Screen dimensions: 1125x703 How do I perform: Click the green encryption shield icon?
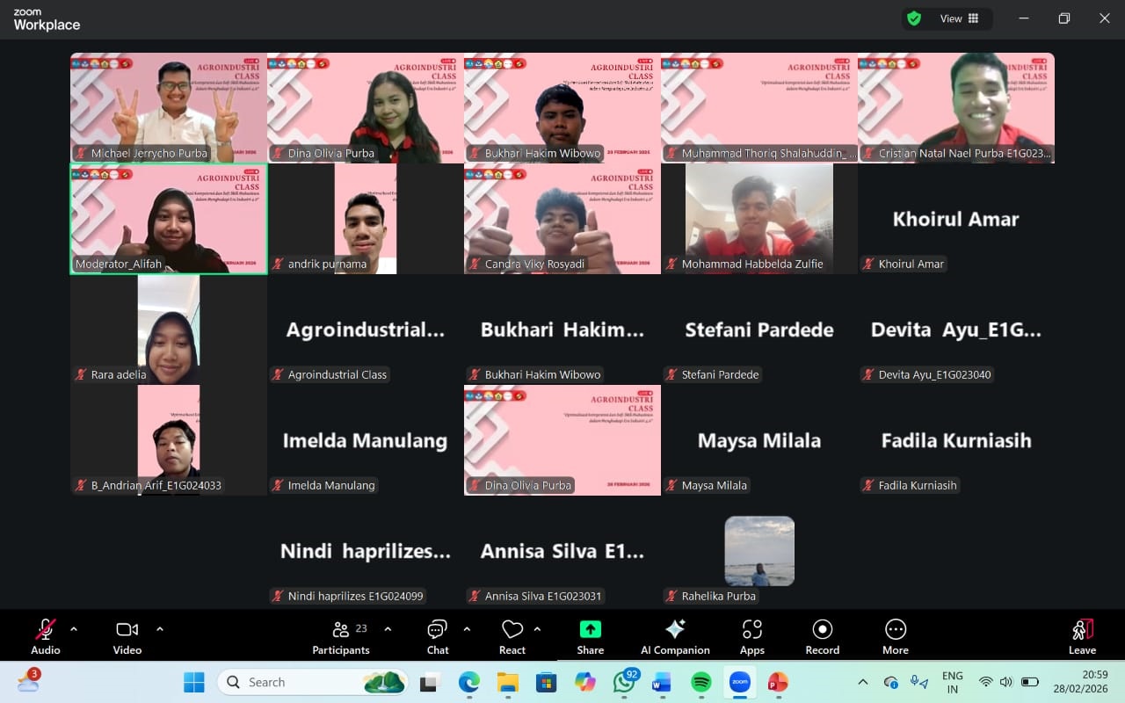coord(914,18)
